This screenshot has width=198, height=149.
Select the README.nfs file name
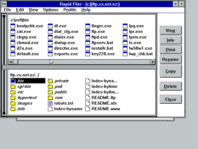coord(104,103)
